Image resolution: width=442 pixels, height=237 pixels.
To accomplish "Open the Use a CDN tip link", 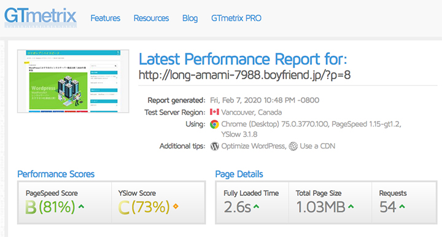I will point(317,146).
